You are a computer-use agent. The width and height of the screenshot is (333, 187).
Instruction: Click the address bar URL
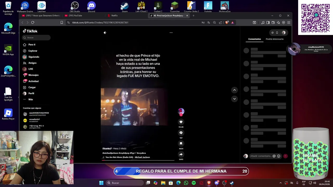click(x=100, y=23)
